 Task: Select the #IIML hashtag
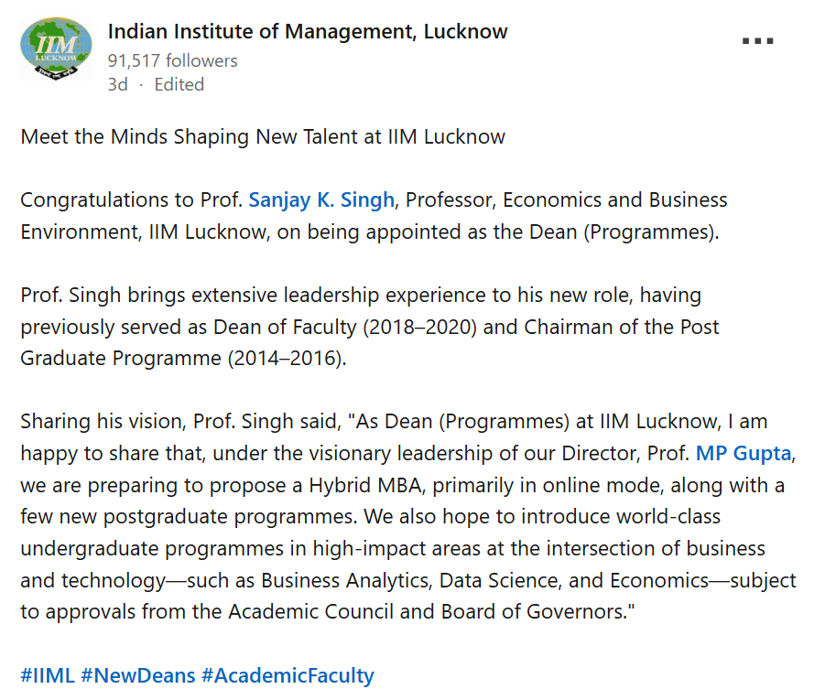pos(46,674)
